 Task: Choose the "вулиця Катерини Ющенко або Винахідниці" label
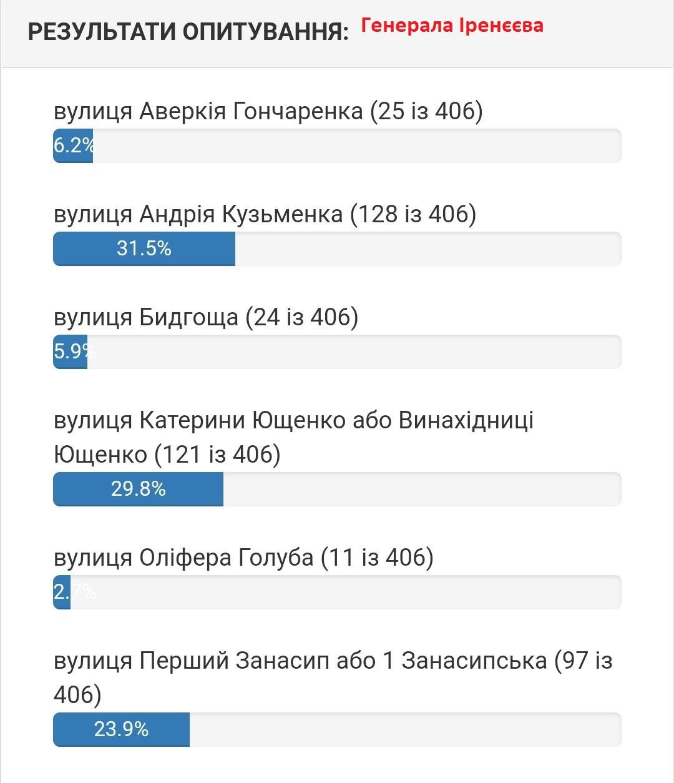293,420
